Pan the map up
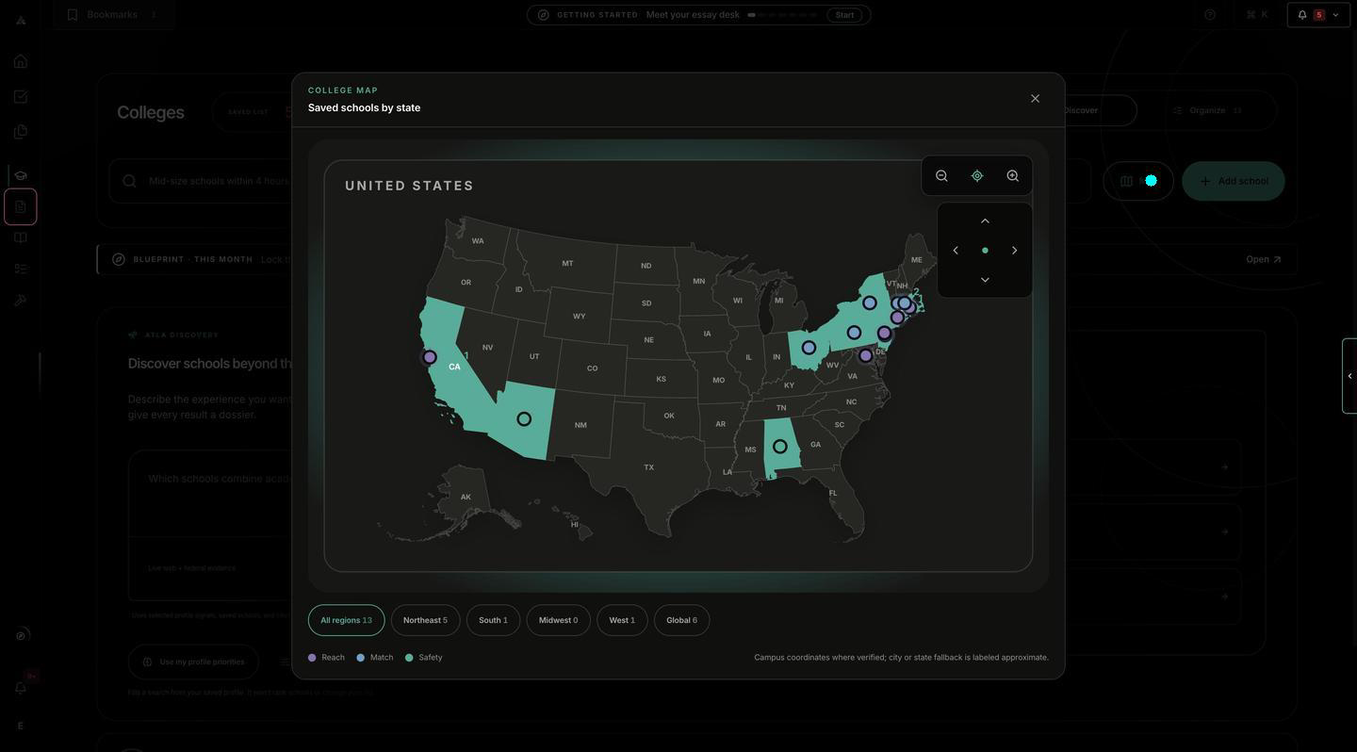This screenshot has width=1357, height=752. (x=985, y=221)
